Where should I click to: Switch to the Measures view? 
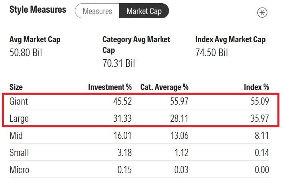click(97, 11)
